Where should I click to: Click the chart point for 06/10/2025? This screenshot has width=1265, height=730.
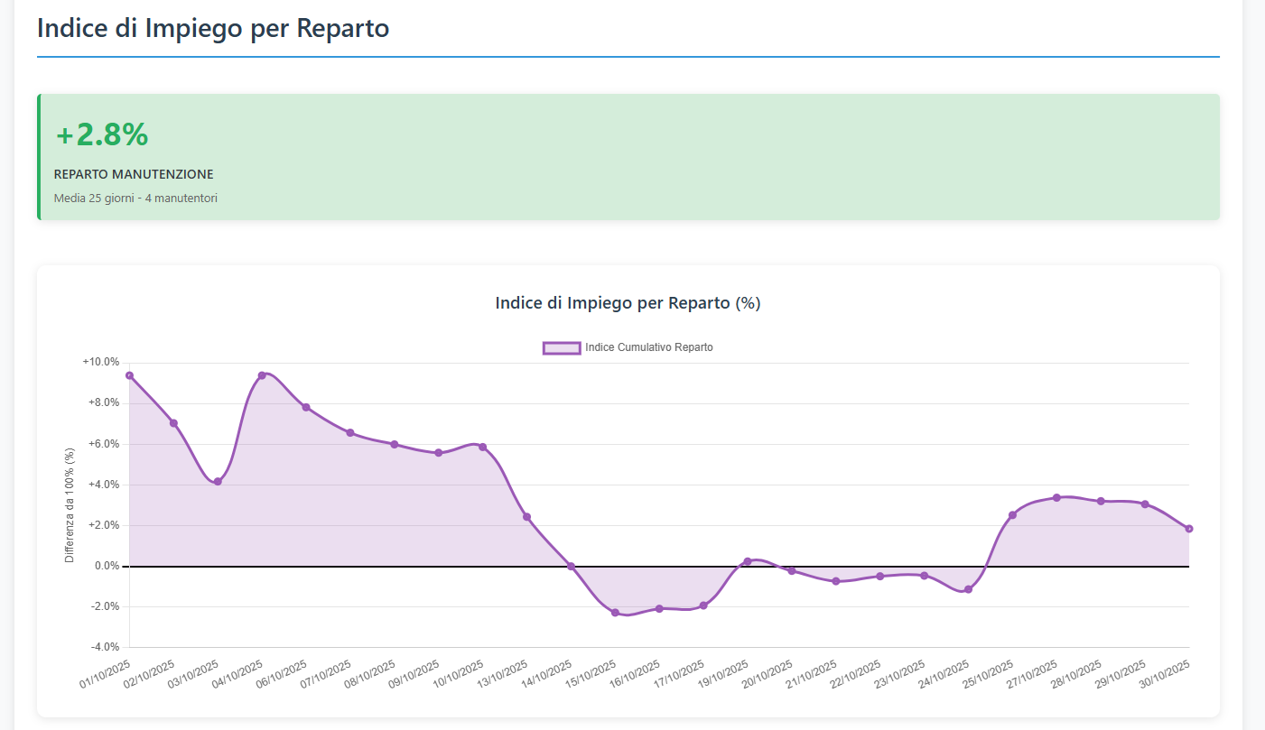tap(306, 407)
